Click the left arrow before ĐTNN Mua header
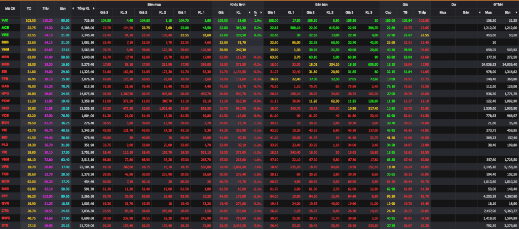The height and width of the screenshot is (229, 519). [x=480, y=12]
